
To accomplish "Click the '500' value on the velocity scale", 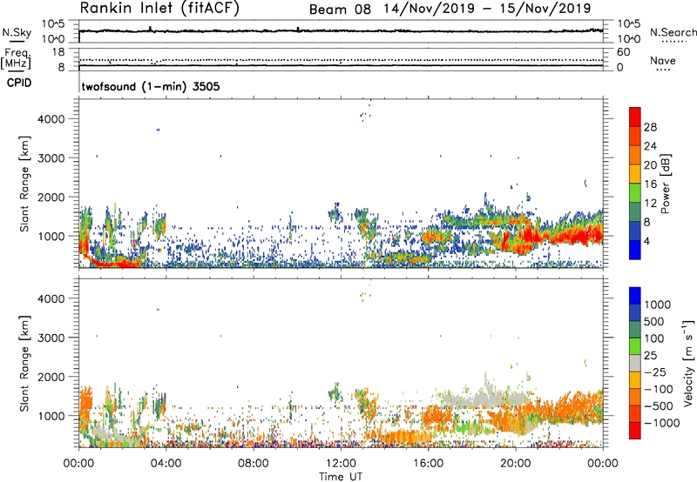I will [x=654, y=322].
